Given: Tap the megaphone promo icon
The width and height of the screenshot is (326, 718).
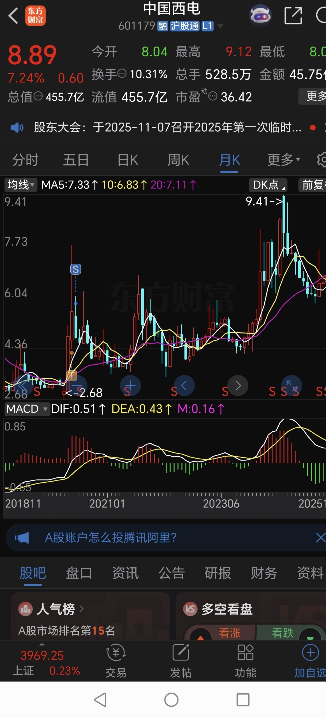Looking at the screenshot, I should [x=22, y=538].
